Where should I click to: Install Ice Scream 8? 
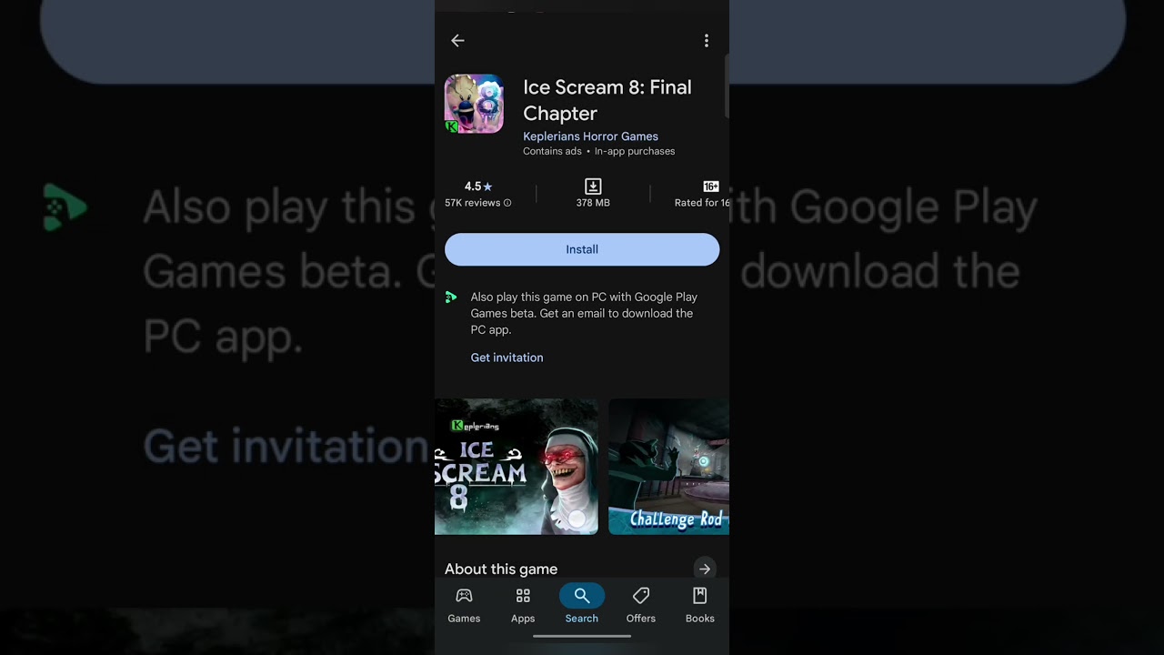582,249
